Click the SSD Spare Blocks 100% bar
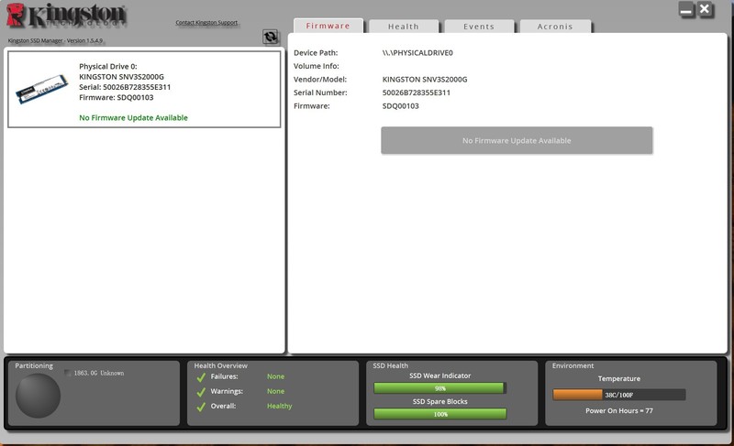Viewport: 734px width, 446px height. pyautogui.click(x=439, y=414)
